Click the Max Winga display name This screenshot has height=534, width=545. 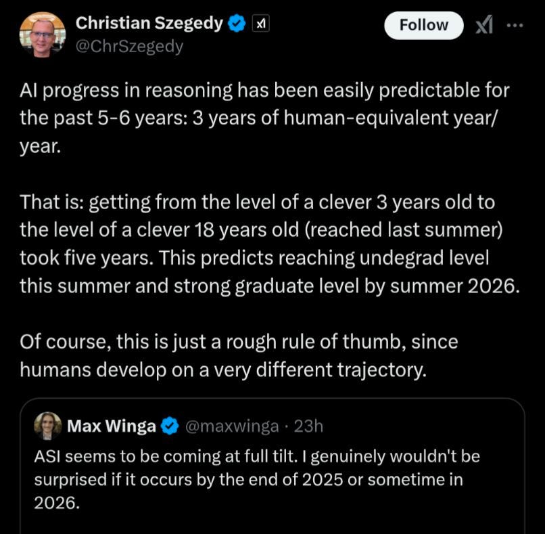point(112,426)
